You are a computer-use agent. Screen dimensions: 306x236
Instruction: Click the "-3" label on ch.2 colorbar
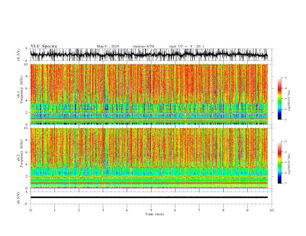285,142
